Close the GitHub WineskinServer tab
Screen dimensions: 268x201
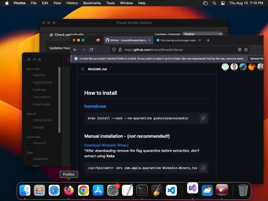(150, 40)
